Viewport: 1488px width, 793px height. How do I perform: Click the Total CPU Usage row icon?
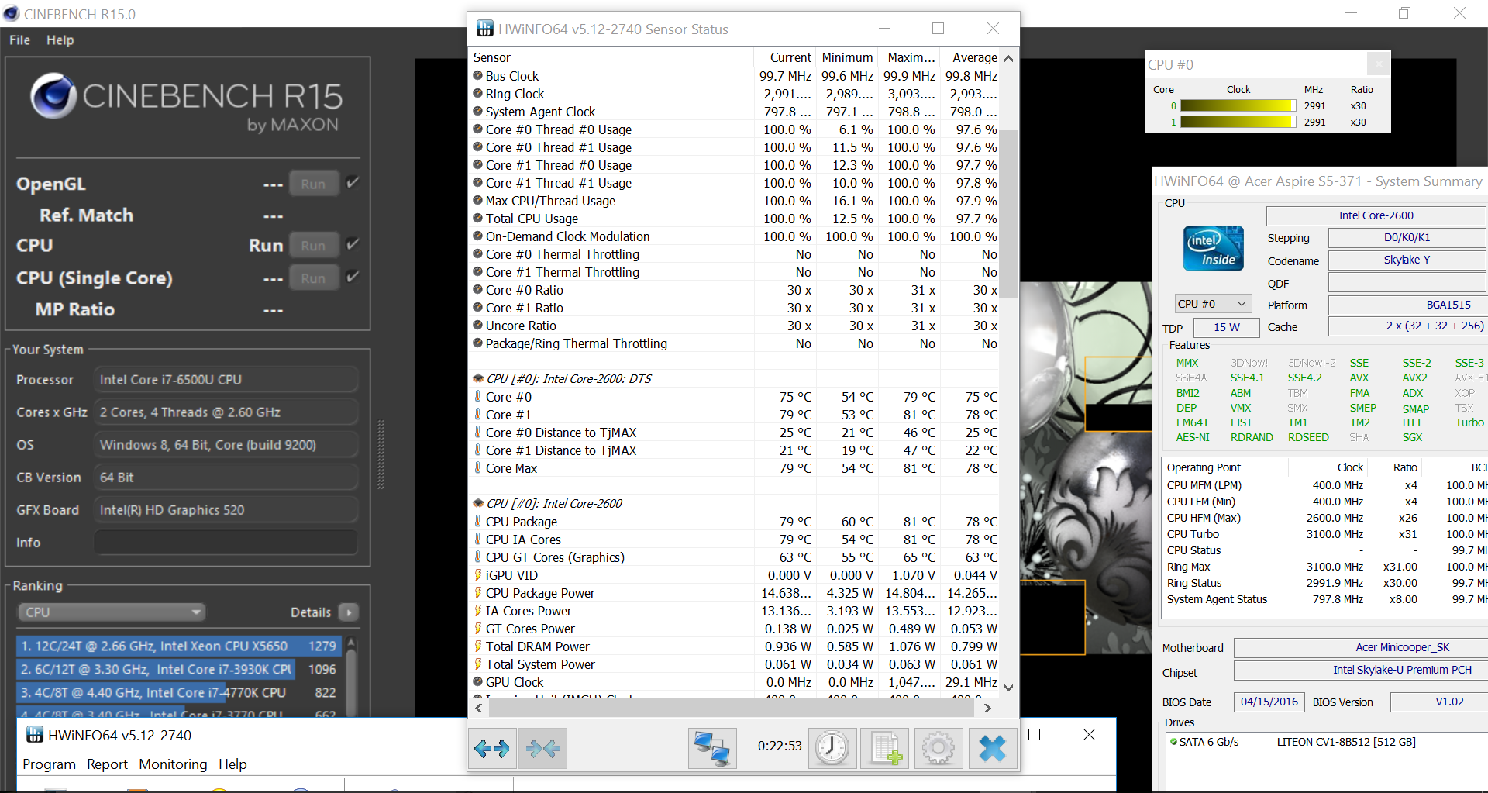(x=478, y=218)
